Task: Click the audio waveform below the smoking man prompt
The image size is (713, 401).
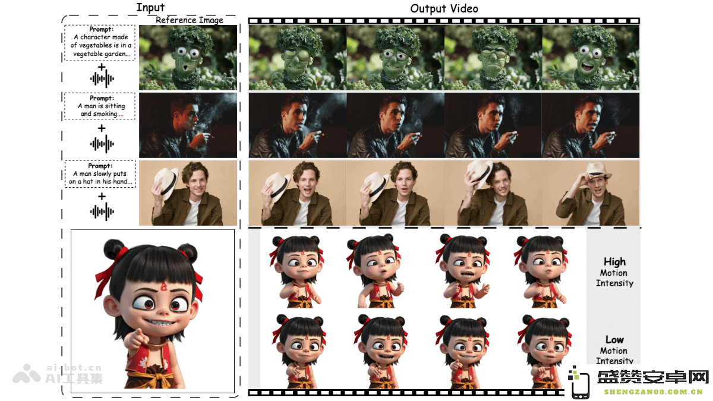Action: tap(102, 143)
